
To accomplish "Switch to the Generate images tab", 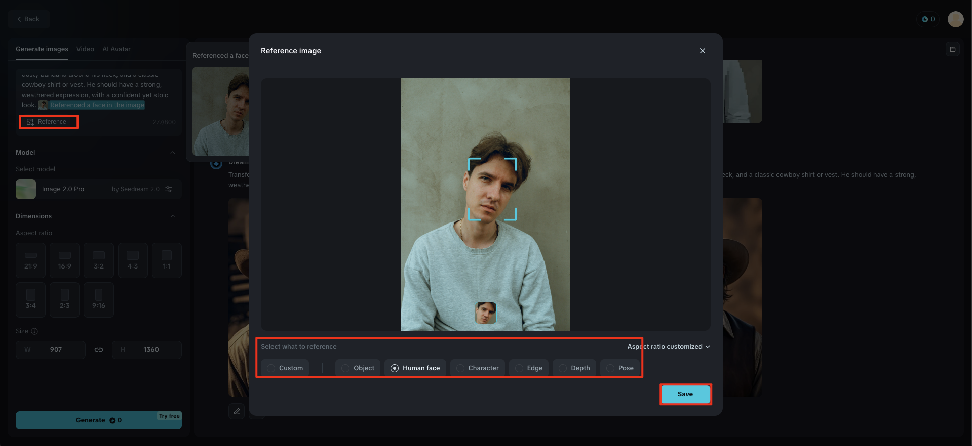I will (42, 49).
